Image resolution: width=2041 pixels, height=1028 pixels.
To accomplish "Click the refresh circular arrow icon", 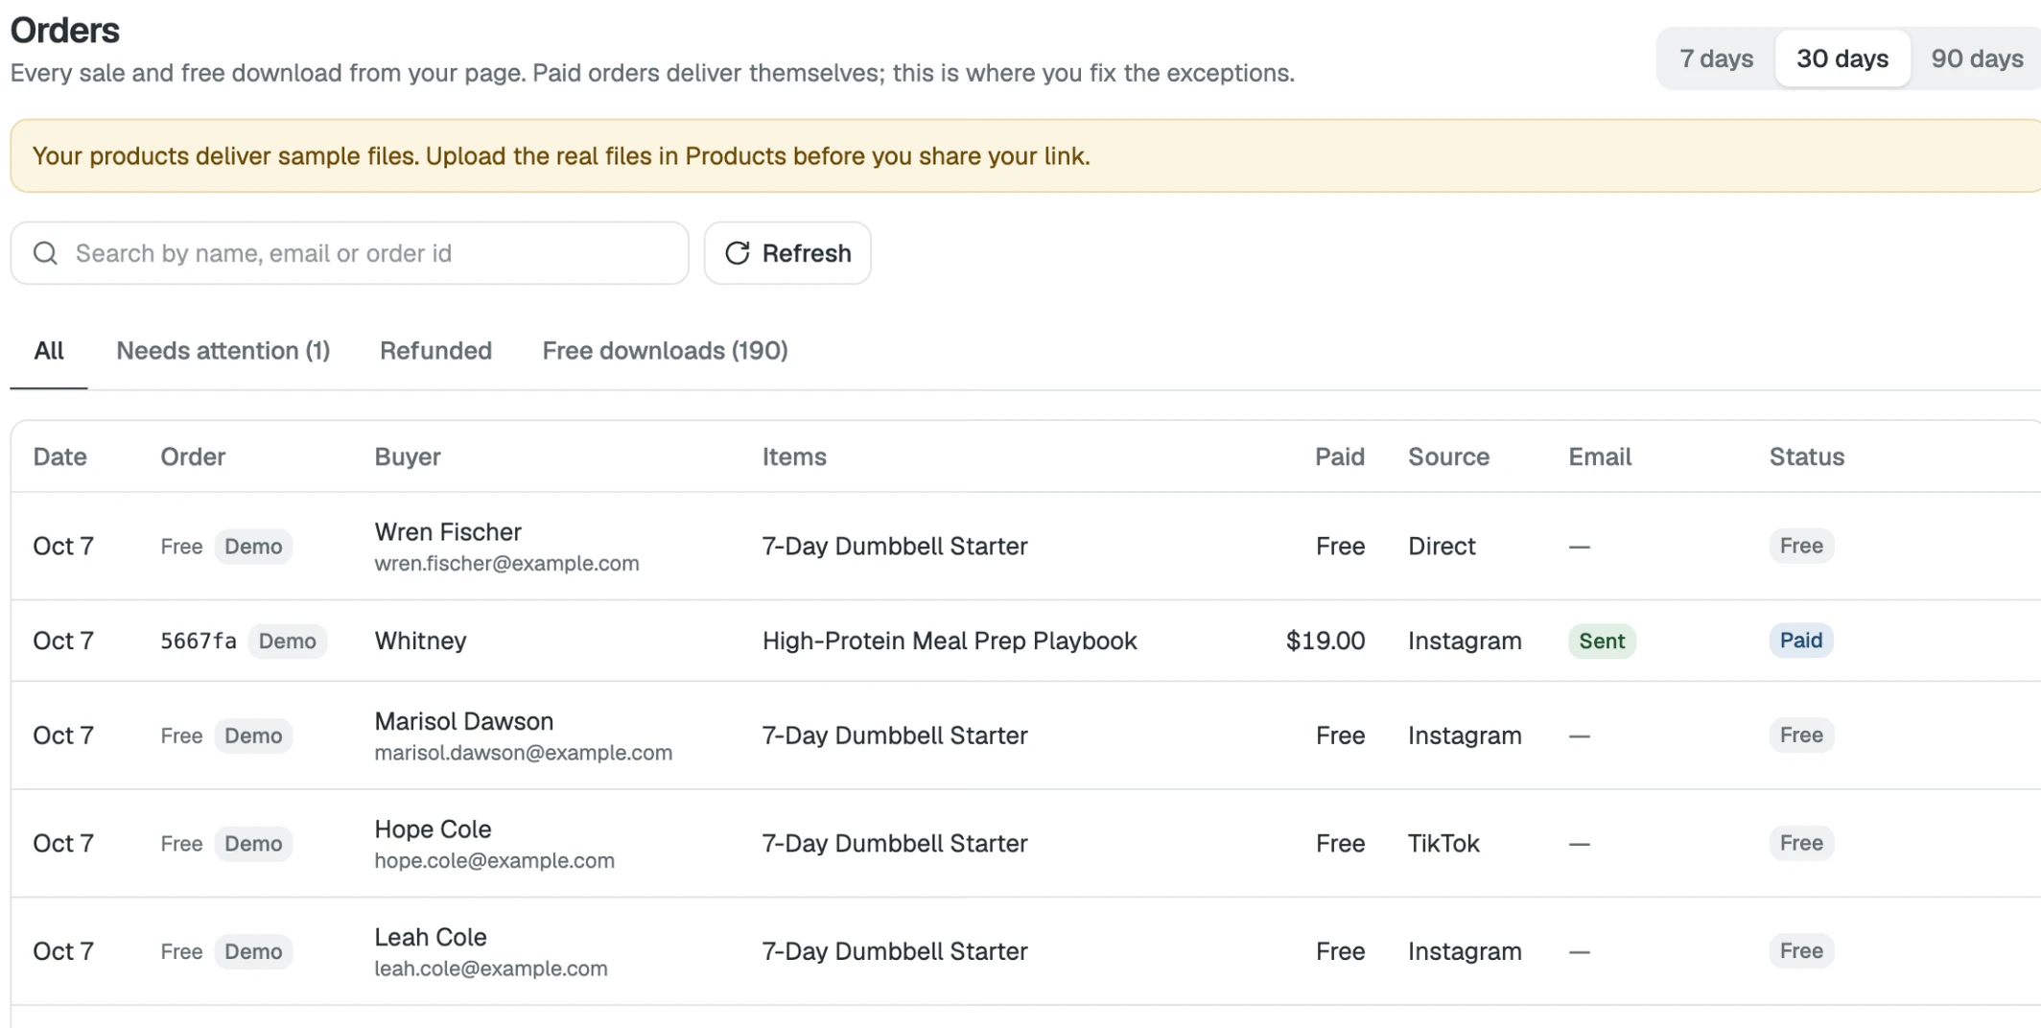I will (x=737, y=253).
